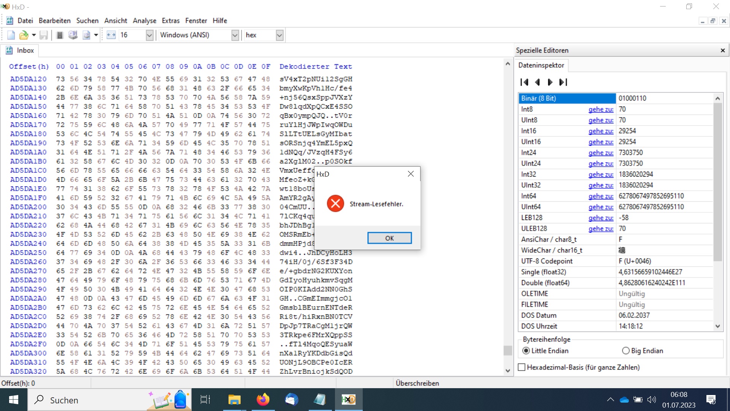
Task: Open the Extras menu
Action: [x=170, y=21]
